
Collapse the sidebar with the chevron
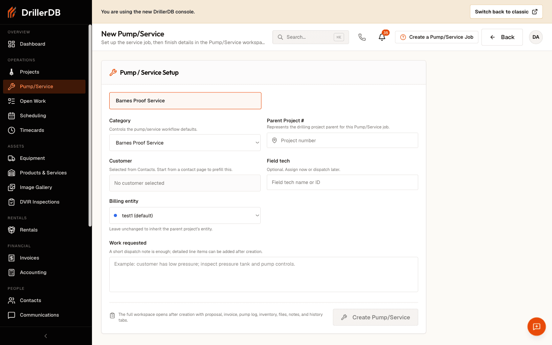tap(46, 336)
